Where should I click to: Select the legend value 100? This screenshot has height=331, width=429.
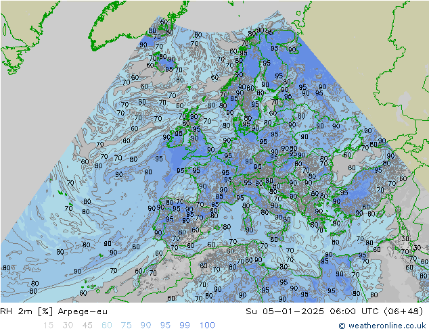coord(207,326)
